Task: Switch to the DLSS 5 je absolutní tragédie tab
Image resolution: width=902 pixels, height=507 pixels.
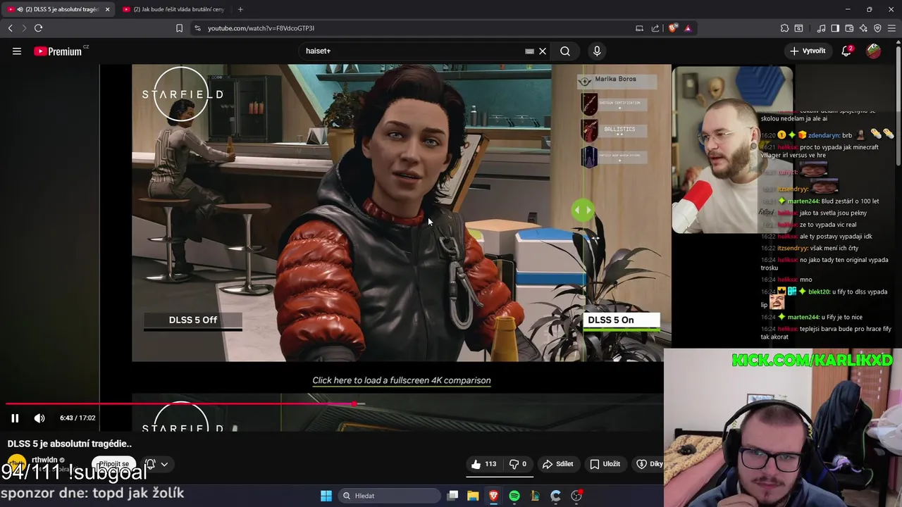Action: click(58, 9)
